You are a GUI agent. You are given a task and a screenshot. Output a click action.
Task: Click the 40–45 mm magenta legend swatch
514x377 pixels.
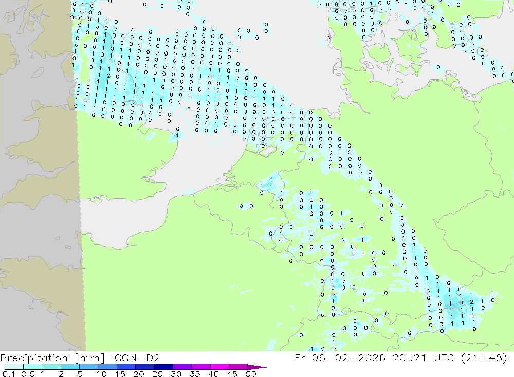point(219,367)
